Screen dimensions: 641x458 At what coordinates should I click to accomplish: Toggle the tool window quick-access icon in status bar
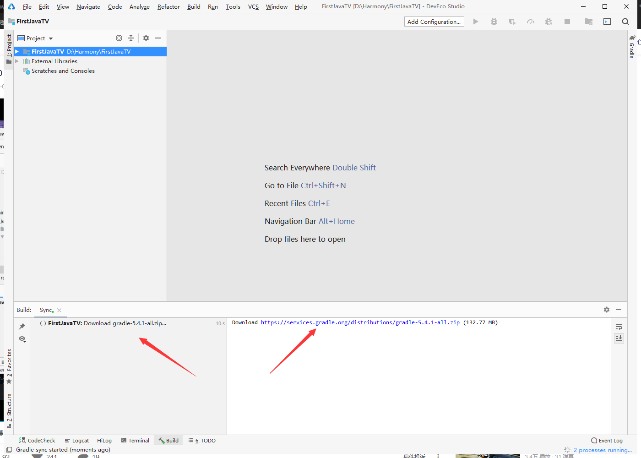coord(9,450)
